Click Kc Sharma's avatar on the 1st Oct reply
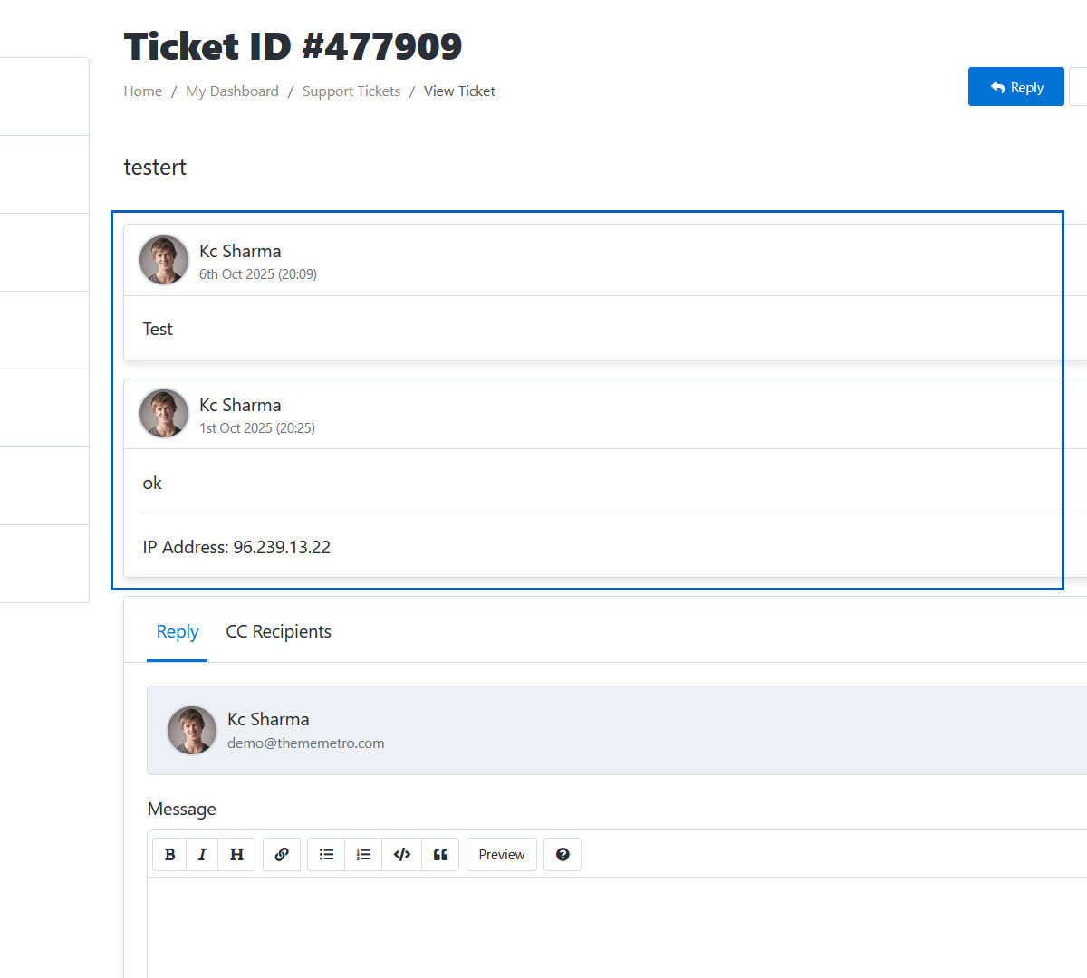1087x978 pixels. [164, 415]
